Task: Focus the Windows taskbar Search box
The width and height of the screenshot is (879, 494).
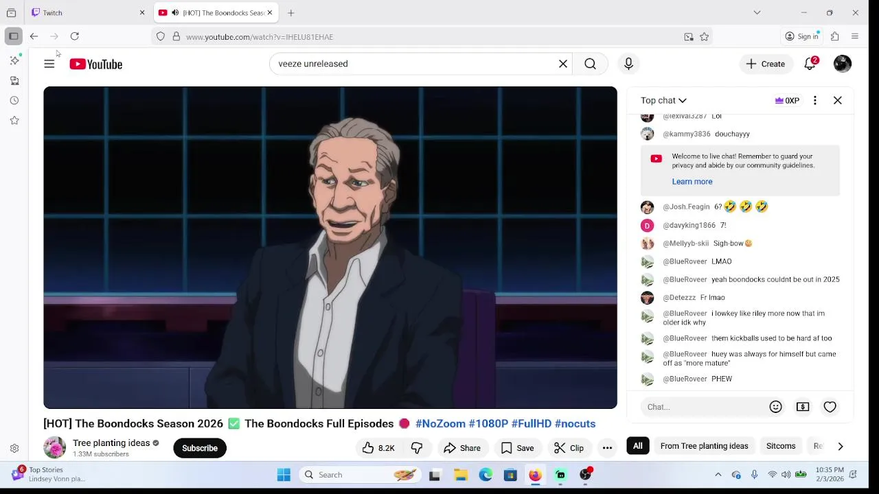Action: (x=361, y=475)
